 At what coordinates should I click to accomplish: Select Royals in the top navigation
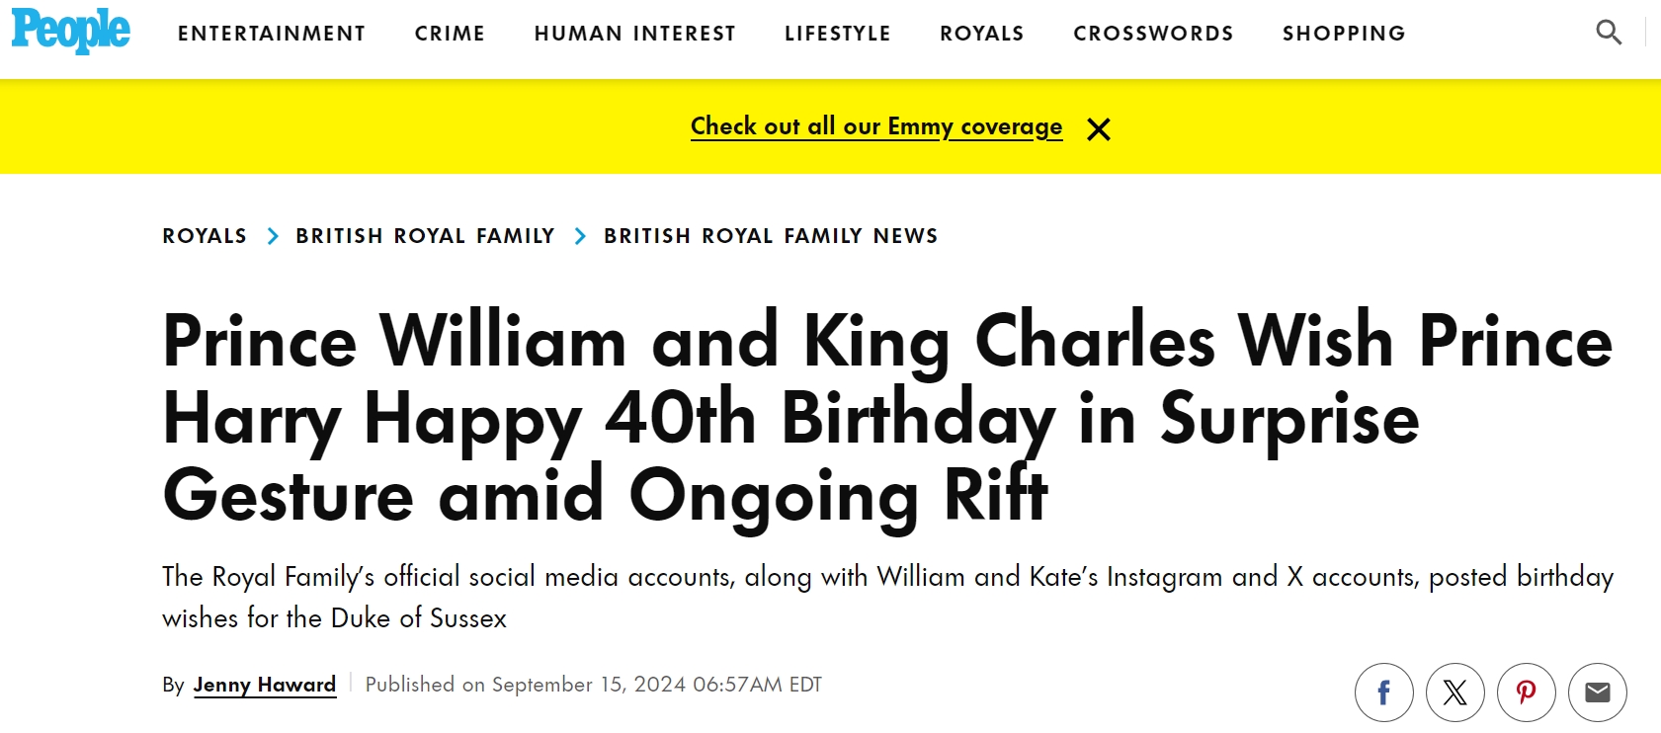point(981,34)
